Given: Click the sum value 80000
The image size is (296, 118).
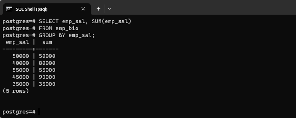Looking at the screenshot, I should (47, 63).
